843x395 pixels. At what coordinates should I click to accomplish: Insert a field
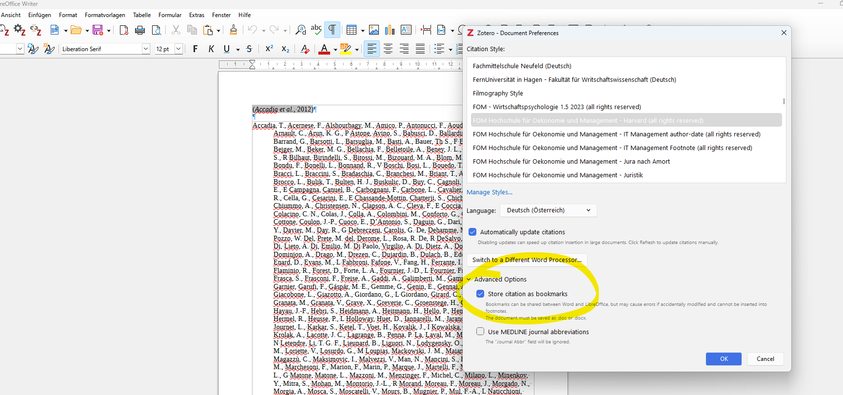pos(441,30)
